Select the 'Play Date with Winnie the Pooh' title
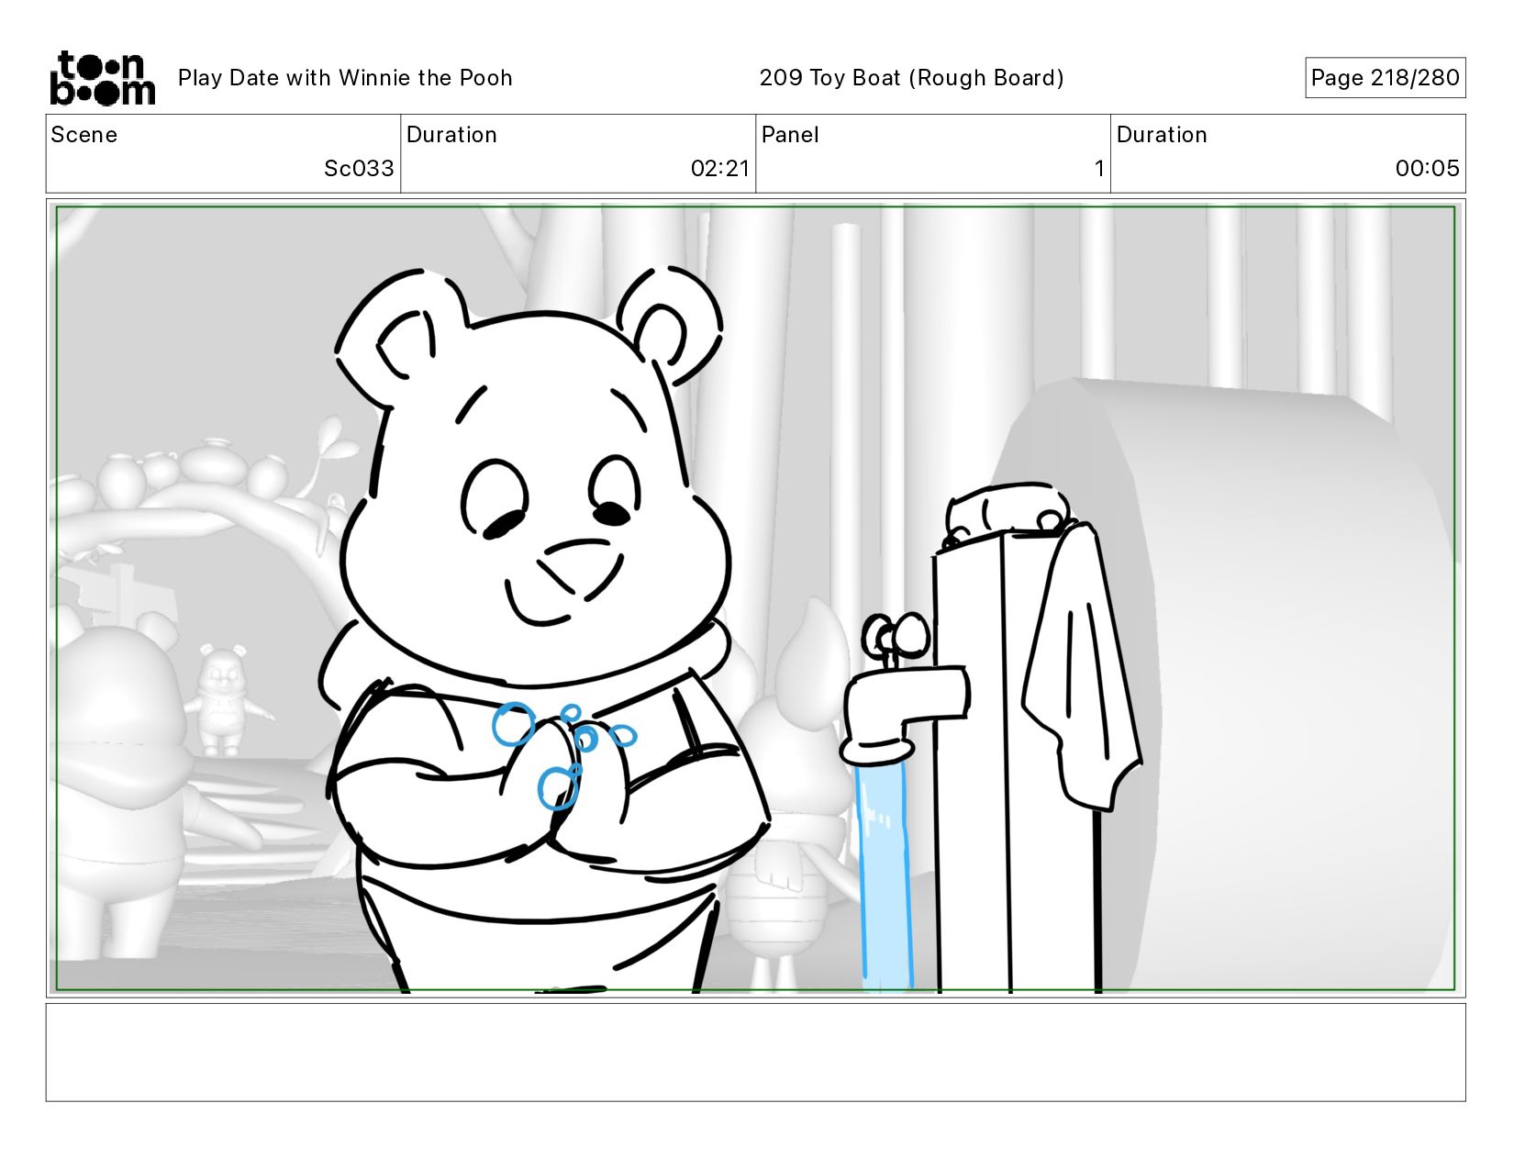 pyautogui.click(x=345, y=78)
